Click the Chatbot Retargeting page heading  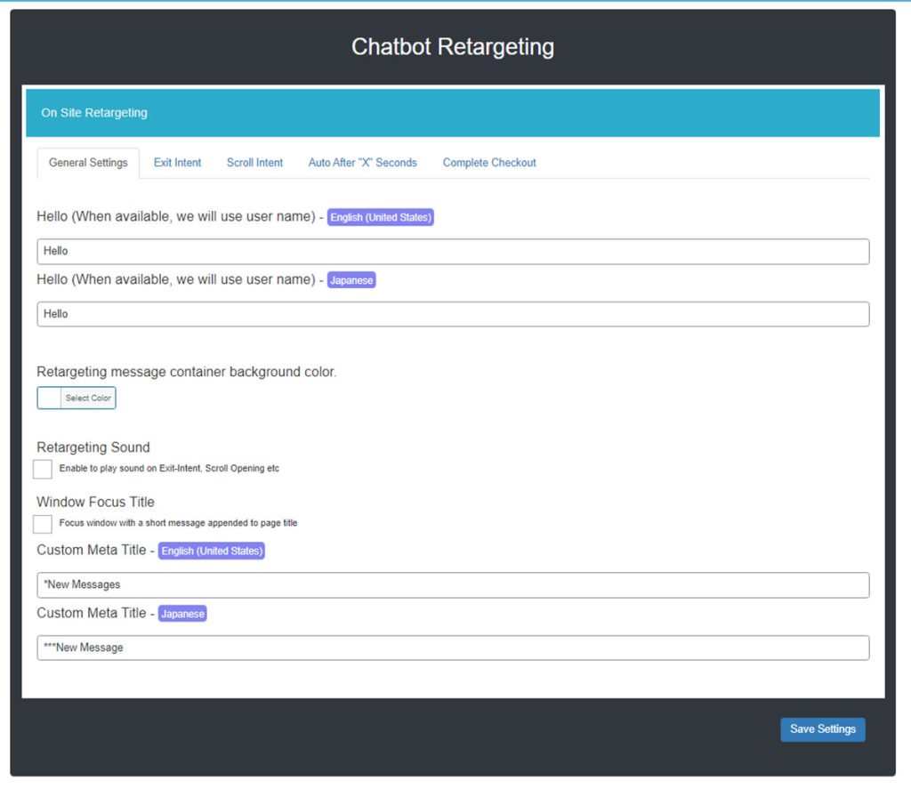point(453,46)
